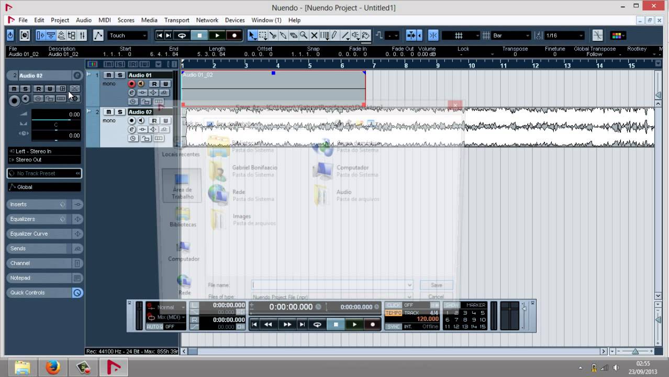
Task: Select the Time Warp tool
Action: 325,36
